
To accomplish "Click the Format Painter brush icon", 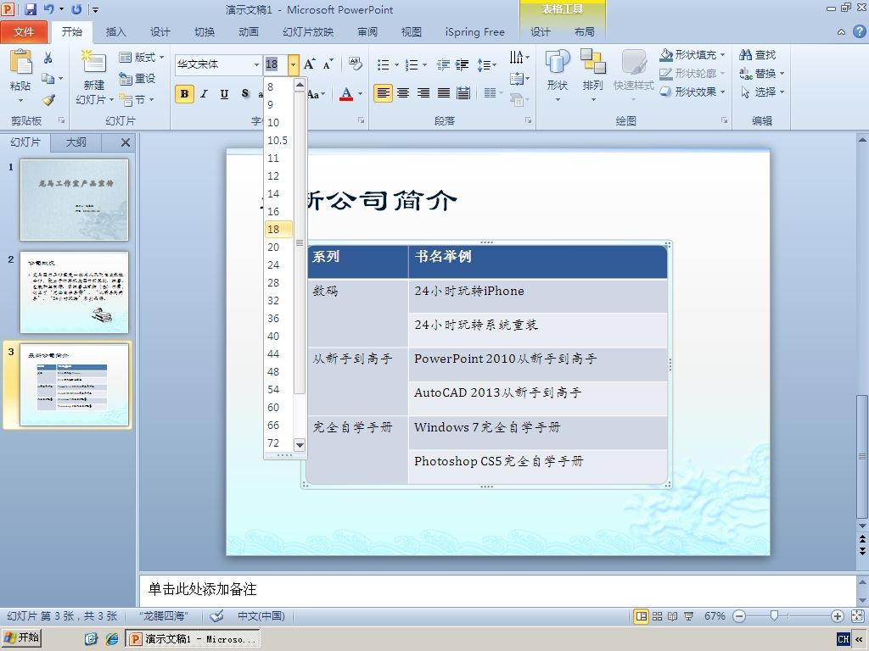I will pyautogui.click(x=48, y=100).
